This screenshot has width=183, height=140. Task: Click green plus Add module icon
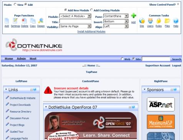133,16
